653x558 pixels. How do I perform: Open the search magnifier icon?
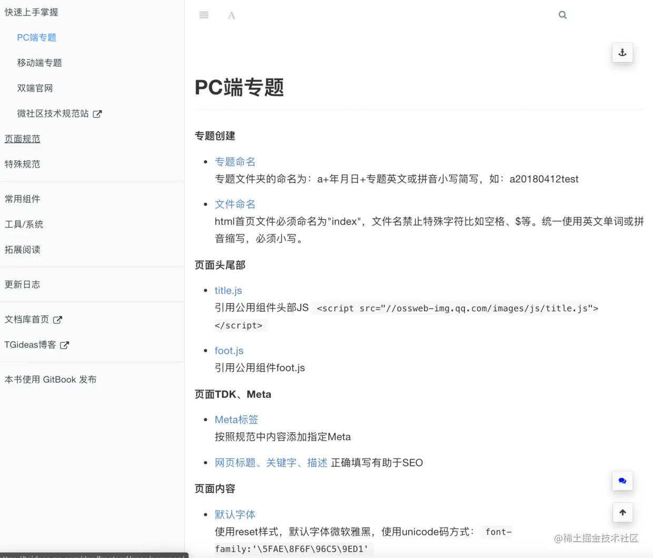tap(562, 15)
